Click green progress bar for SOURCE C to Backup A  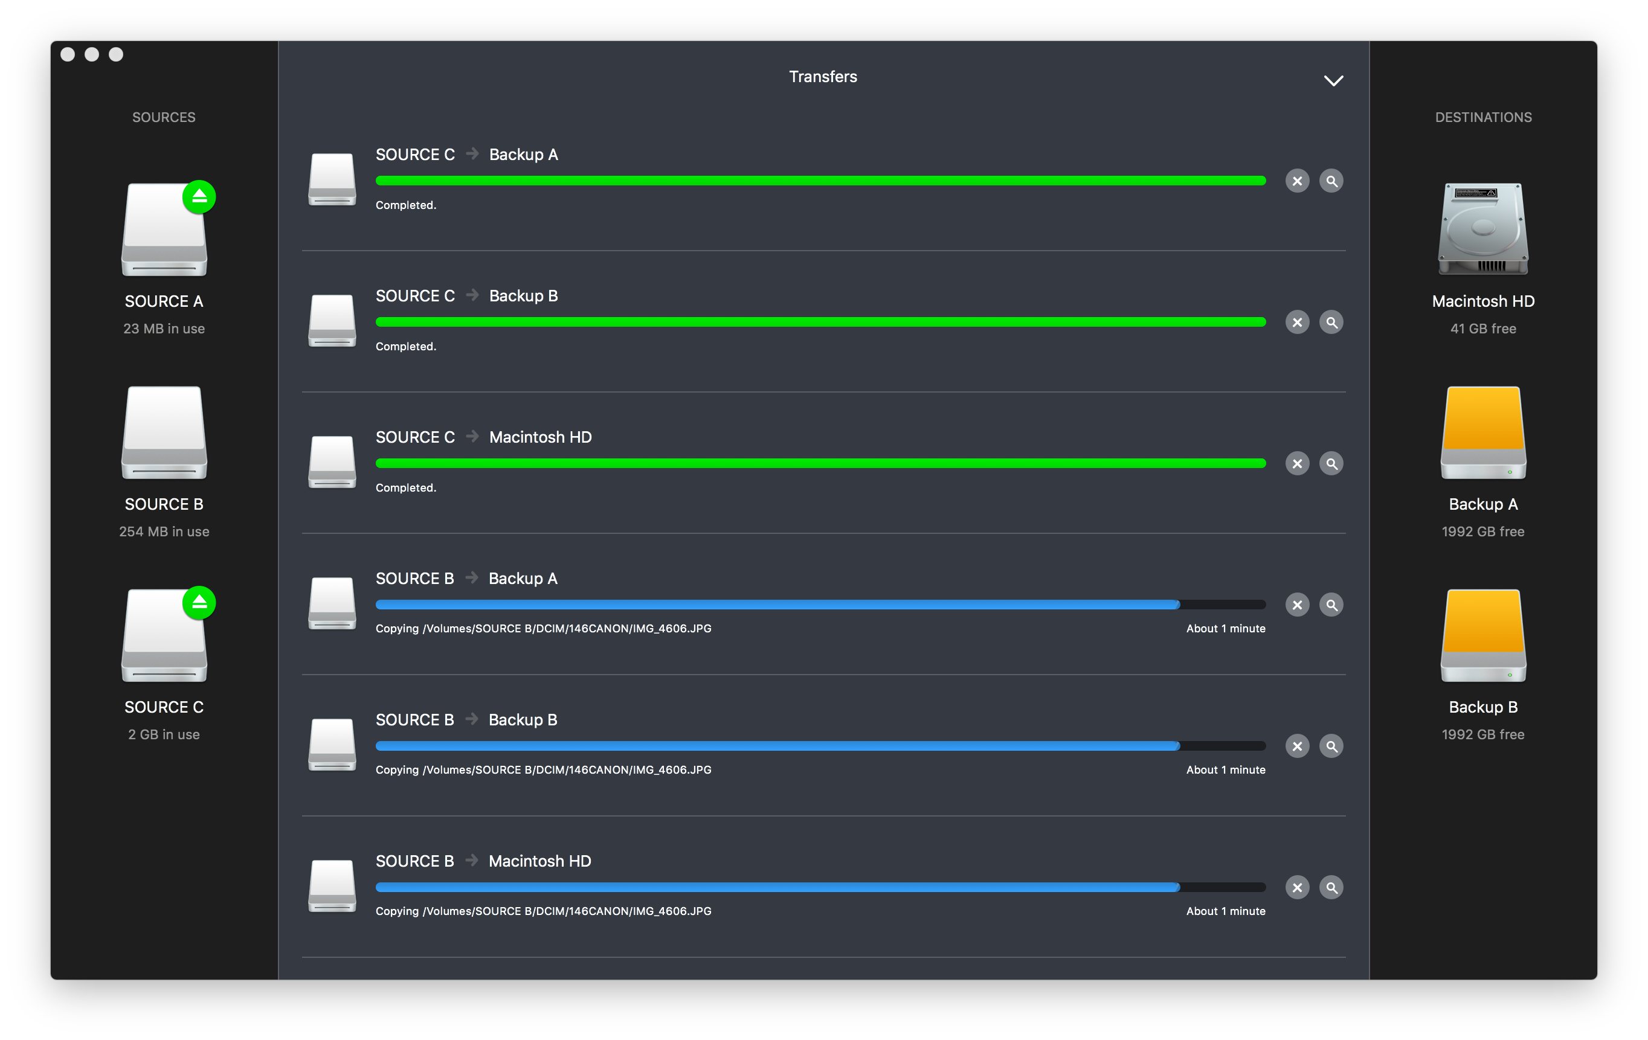point(820,181)
